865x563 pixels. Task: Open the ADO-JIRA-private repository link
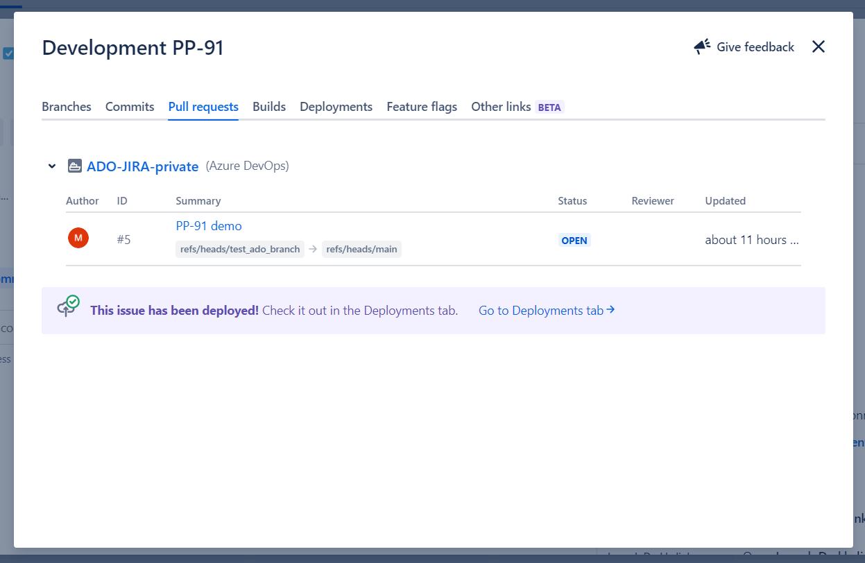[x=142, y=166]
